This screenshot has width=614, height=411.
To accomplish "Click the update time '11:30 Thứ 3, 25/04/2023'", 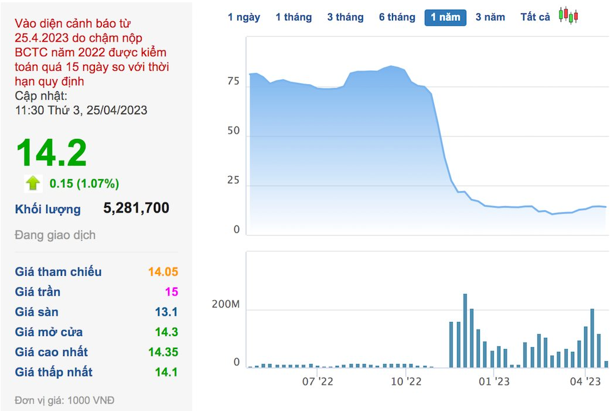I will [81, 110].
